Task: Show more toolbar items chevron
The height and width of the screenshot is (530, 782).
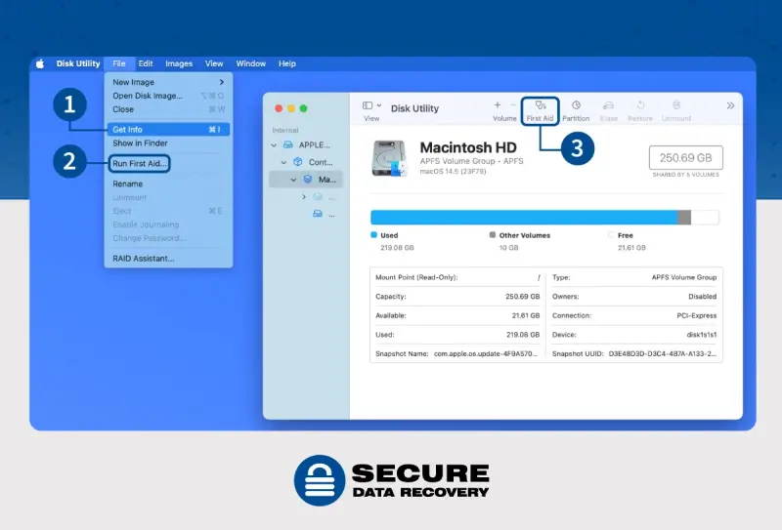Action: click(730, 105)
